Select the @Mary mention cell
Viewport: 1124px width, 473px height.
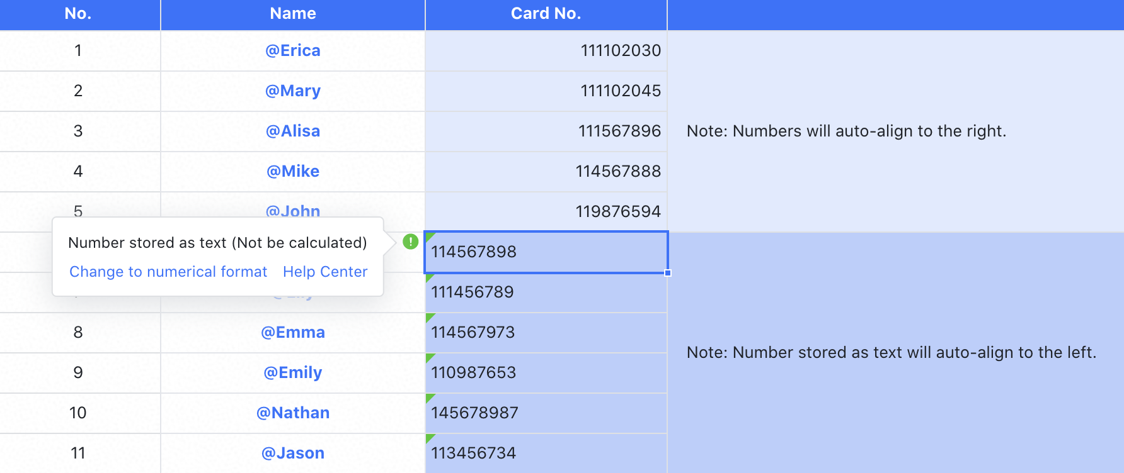click(x=293, y=91)
